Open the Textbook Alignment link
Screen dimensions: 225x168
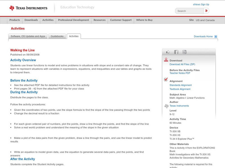point(180,89)
